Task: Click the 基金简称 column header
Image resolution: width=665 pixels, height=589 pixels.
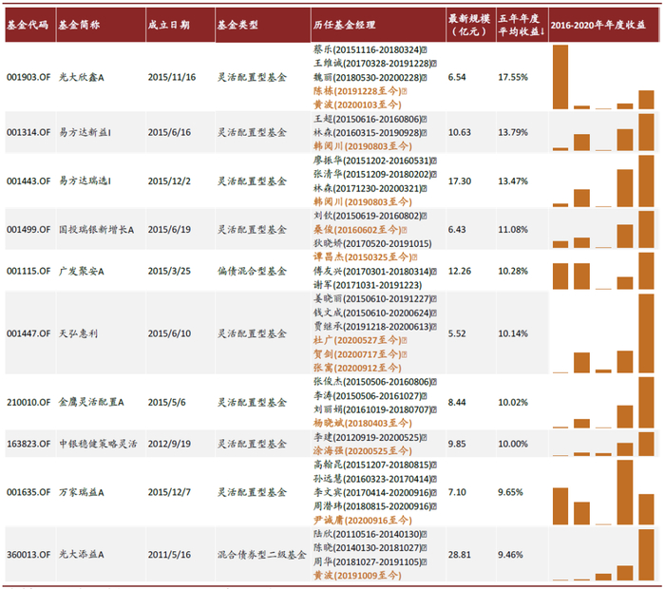Action: 79,25
